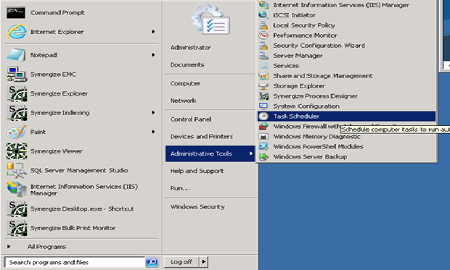Open the arrow next to Log off
This screenshot has height=270, width=450.
pyautogui.click(x=203, y=262)
